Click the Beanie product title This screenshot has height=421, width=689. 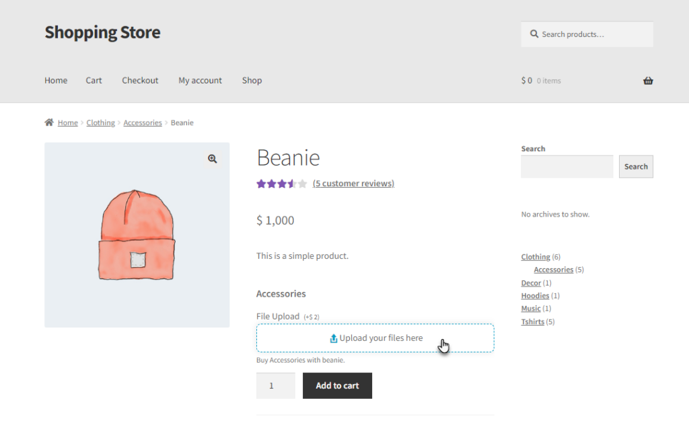tap(288, 157)
